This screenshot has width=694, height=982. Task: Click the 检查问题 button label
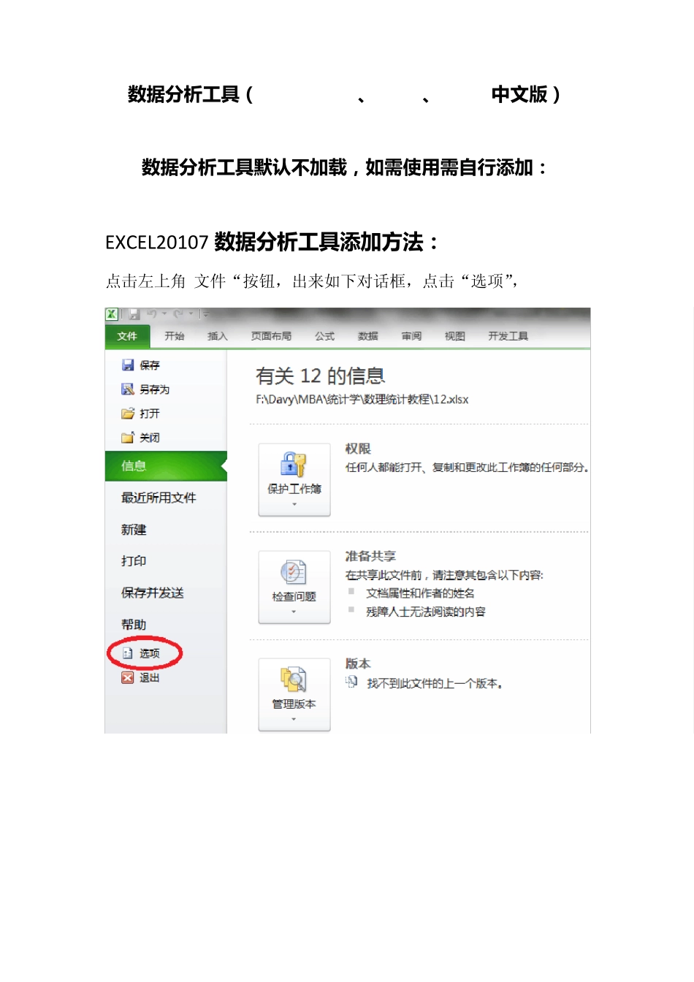(x=294, y=596)
